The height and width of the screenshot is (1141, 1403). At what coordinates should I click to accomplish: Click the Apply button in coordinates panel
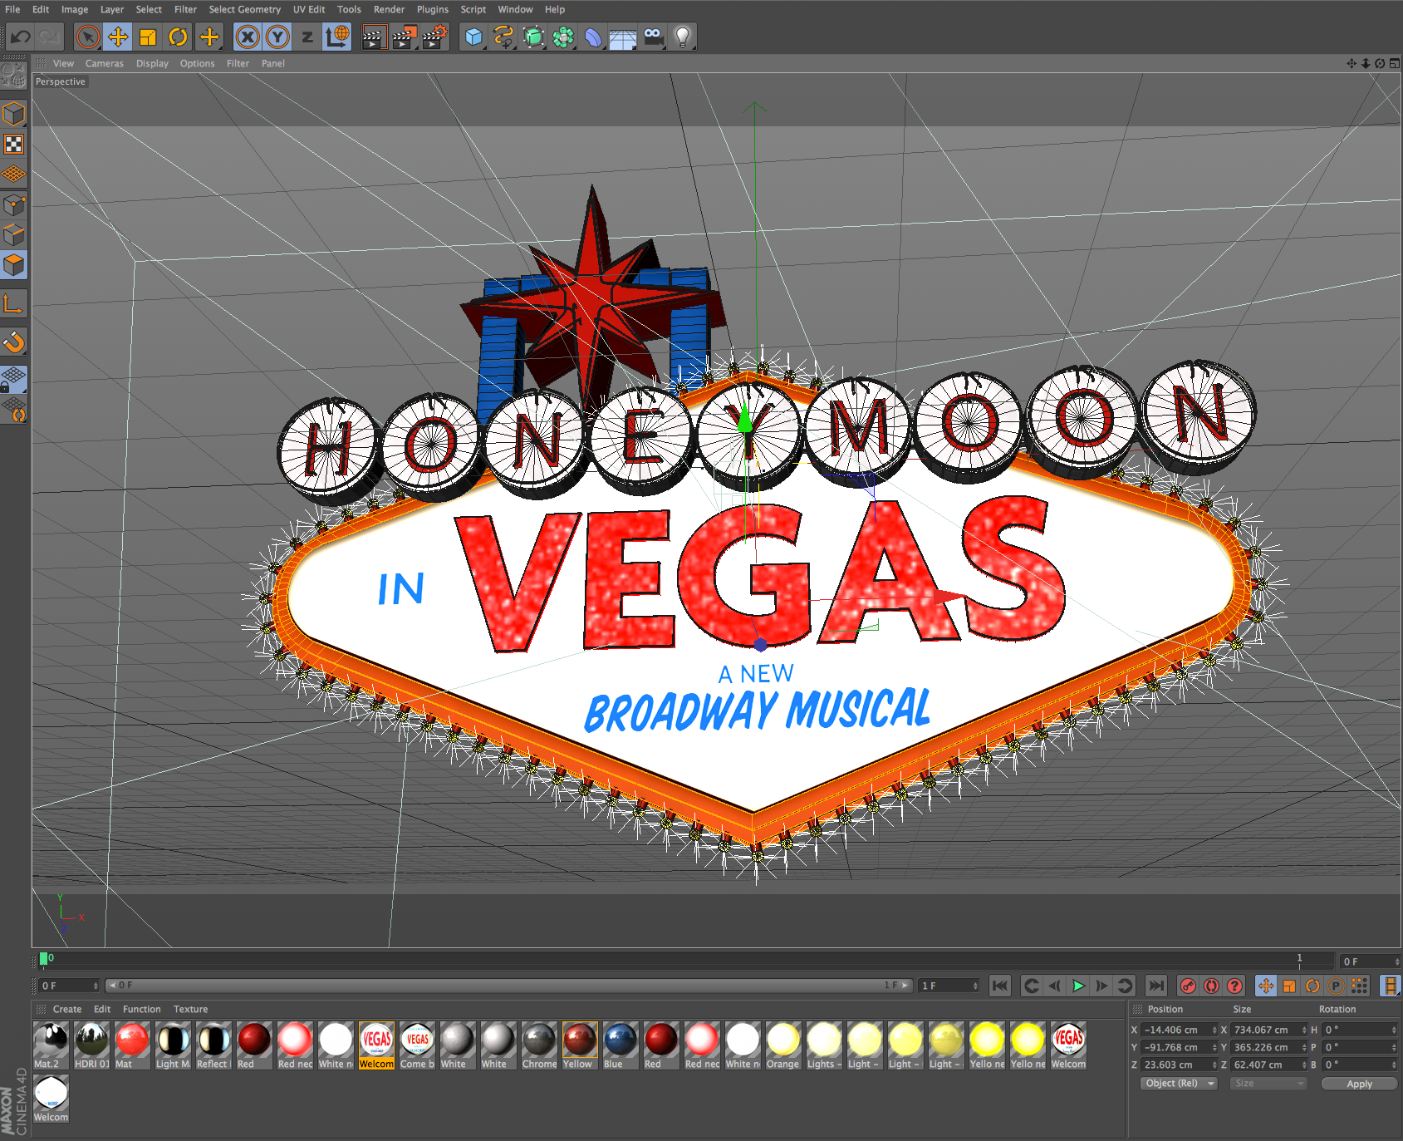point(1359,1084)
